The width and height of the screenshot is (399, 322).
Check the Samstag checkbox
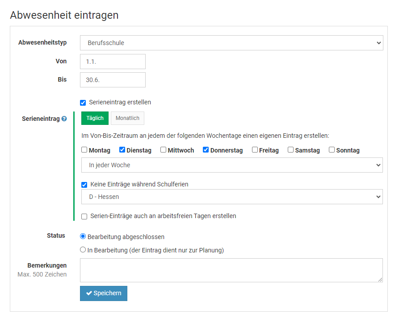point(290,150)
